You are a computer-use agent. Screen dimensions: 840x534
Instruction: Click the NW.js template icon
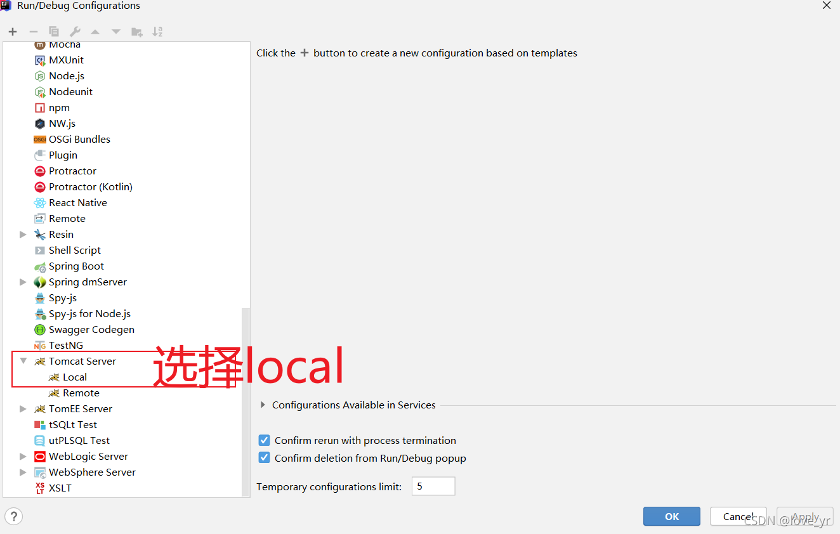[40, 124]
